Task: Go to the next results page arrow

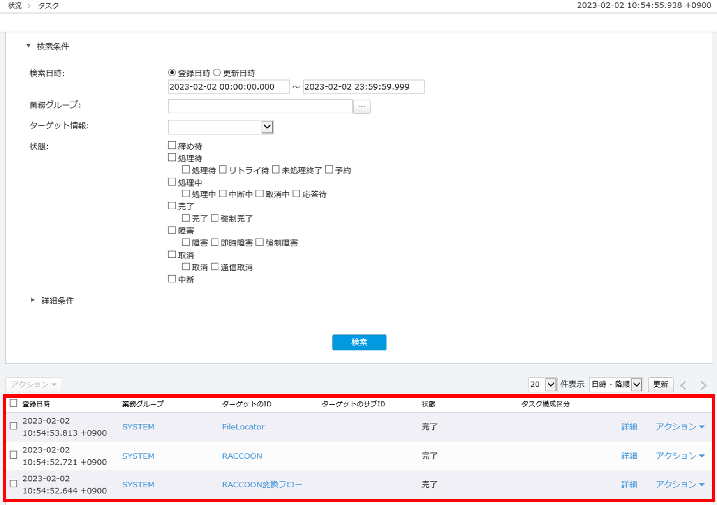Action: click(703, 385)
